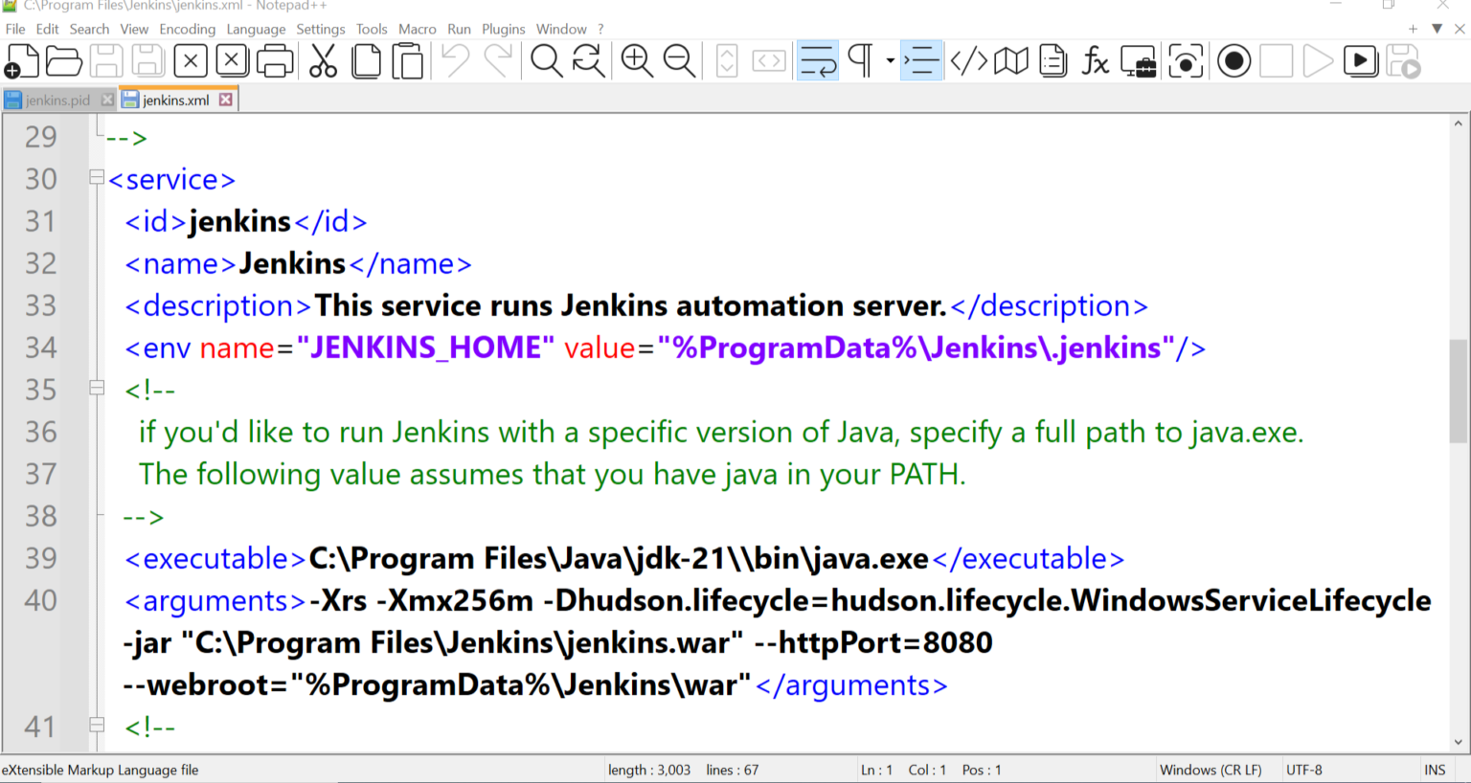Zoom out of the text
Screen dimensions: 1471x783
pyautogui.click(x=680, y=60)
